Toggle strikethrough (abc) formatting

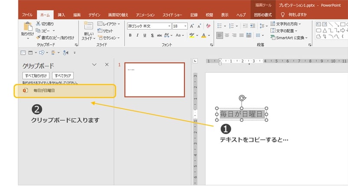(159, 35)
